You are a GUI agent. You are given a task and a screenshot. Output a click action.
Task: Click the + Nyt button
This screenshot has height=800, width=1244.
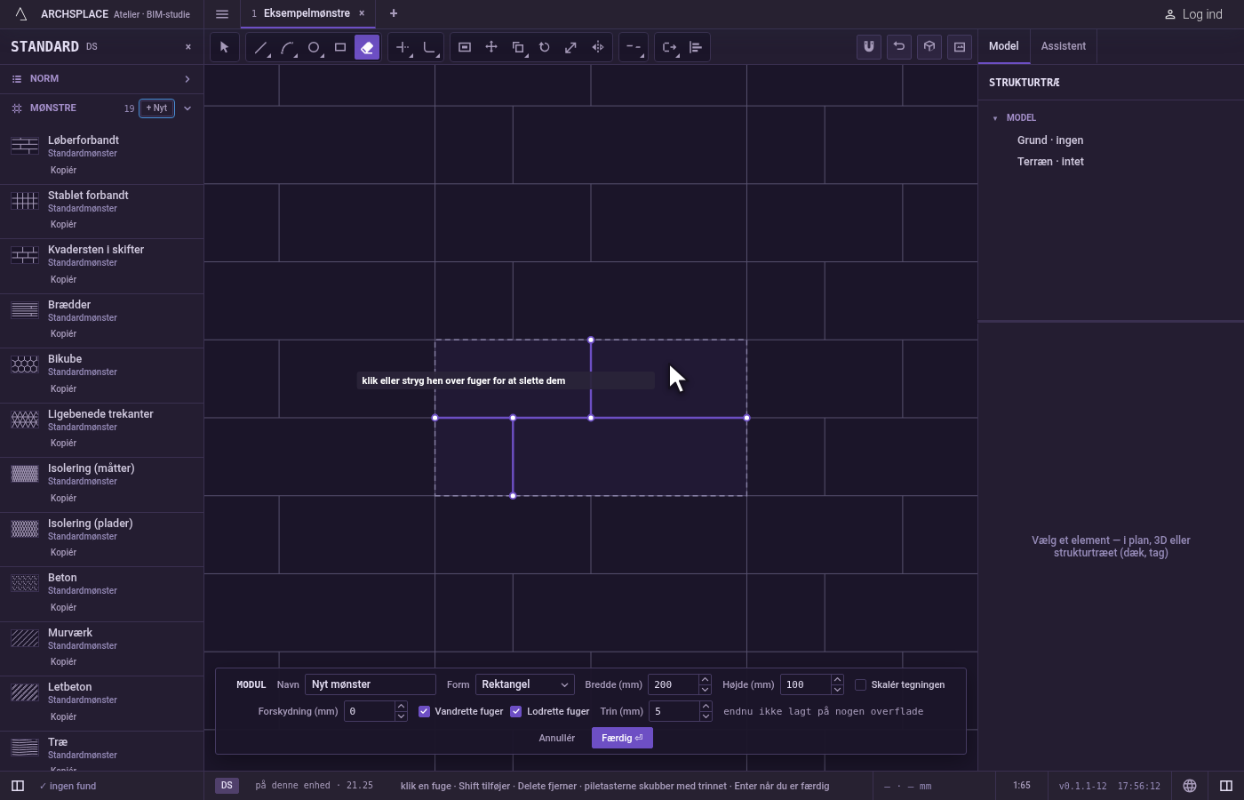(157, 108)
